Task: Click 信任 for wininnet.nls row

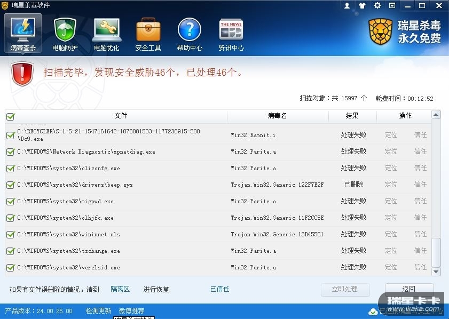Action: [x=420, y=234]
